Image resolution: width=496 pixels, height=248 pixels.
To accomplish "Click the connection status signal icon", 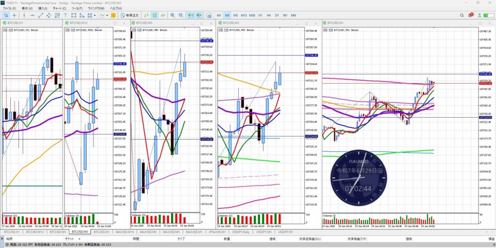I will point(480,15).
